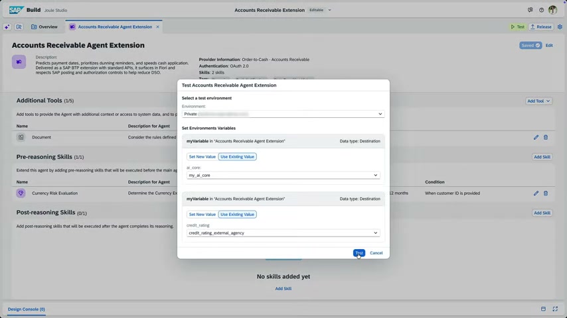This screenshot has width=567, height=318.
Task: Expand the Add Tool dropdown button
Action: pyautogui.click(x=538, y=101)
